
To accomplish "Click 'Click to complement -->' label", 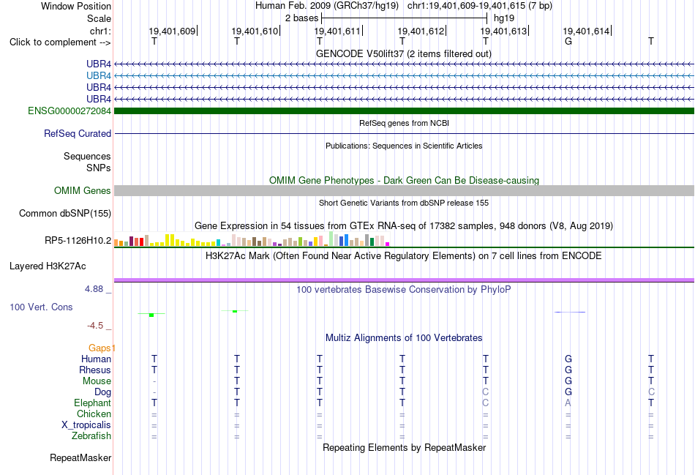I will click(x=60, y=42).
